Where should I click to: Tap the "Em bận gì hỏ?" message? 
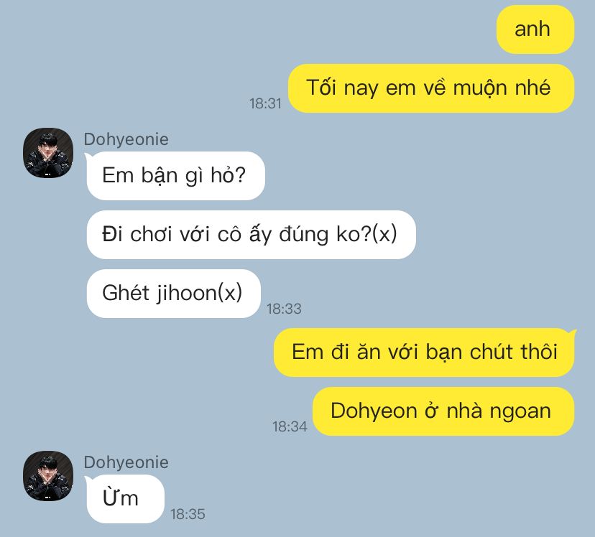click(x=175, y=175)
